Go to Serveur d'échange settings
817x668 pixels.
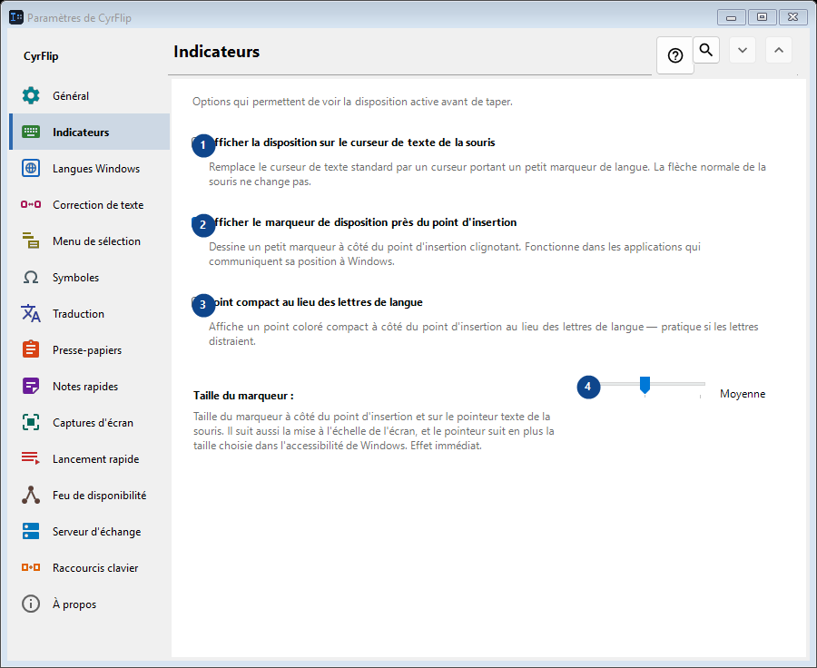pos(90,532)
